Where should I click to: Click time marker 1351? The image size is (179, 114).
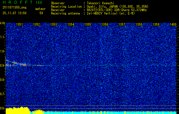click(19, 25)
